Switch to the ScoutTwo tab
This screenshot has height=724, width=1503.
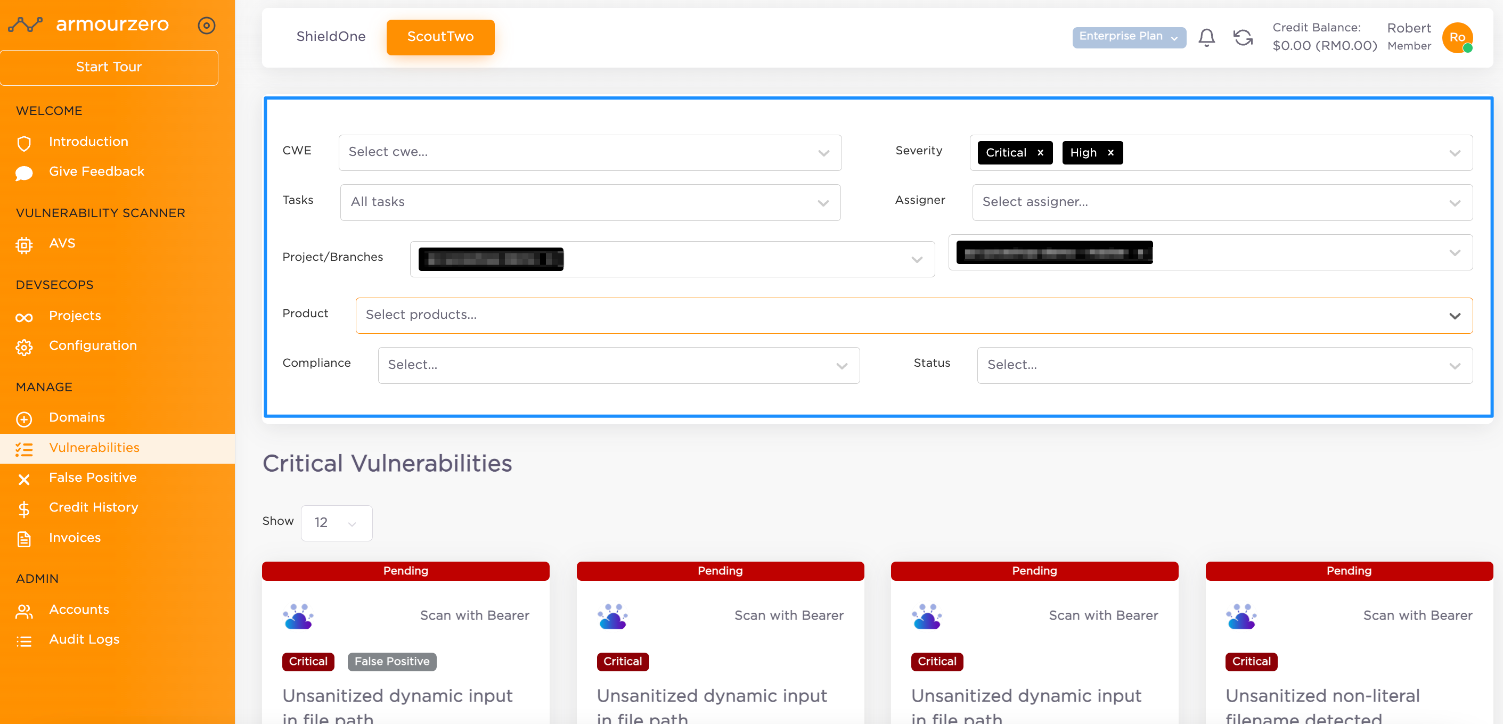[x=440, y=37]
